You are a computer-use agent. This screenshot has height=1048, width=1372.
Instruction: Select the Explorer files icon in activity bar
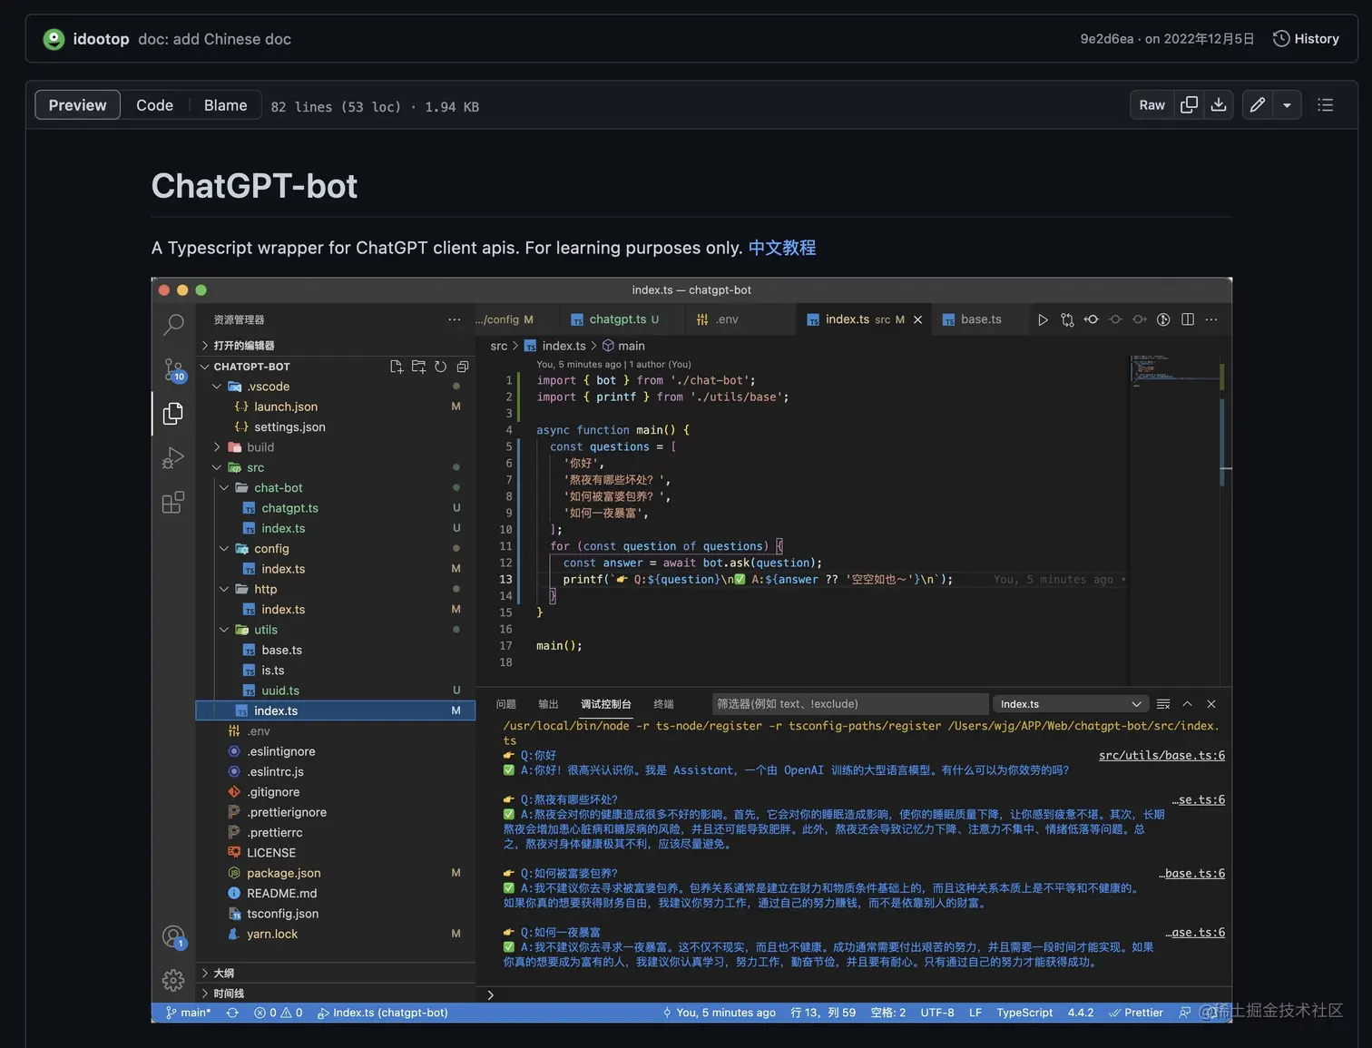pyautogui.click(x=173, y=414)
